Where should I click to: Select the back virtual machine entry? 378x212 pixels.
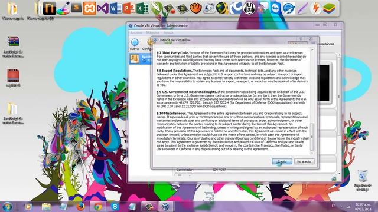coord(140,59)
